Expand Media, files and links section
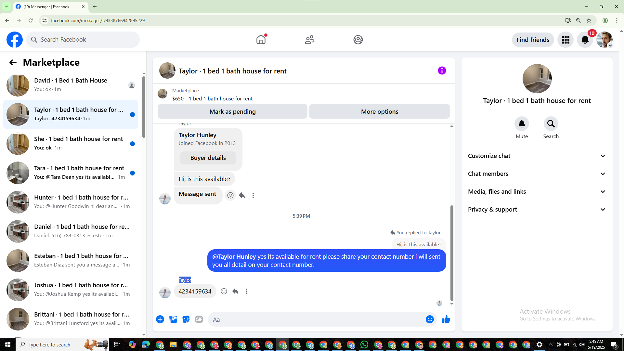Image resolution: width=624 pixels, height=351 pixels. pyautogui.click(x=537, y=192)
